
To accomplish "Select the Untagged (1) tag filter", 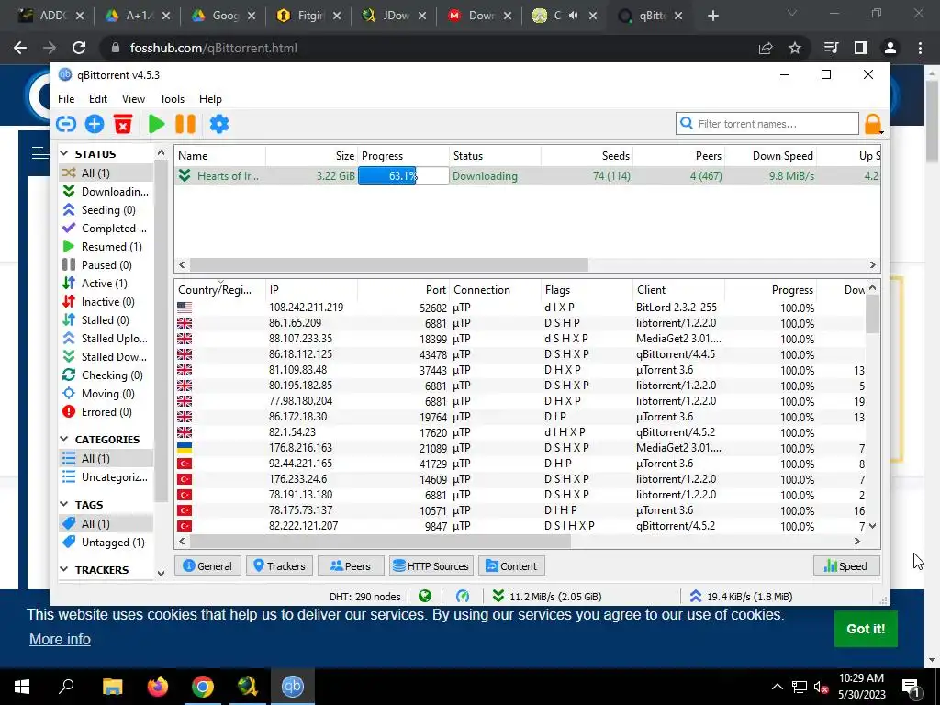I will [106, 543].
